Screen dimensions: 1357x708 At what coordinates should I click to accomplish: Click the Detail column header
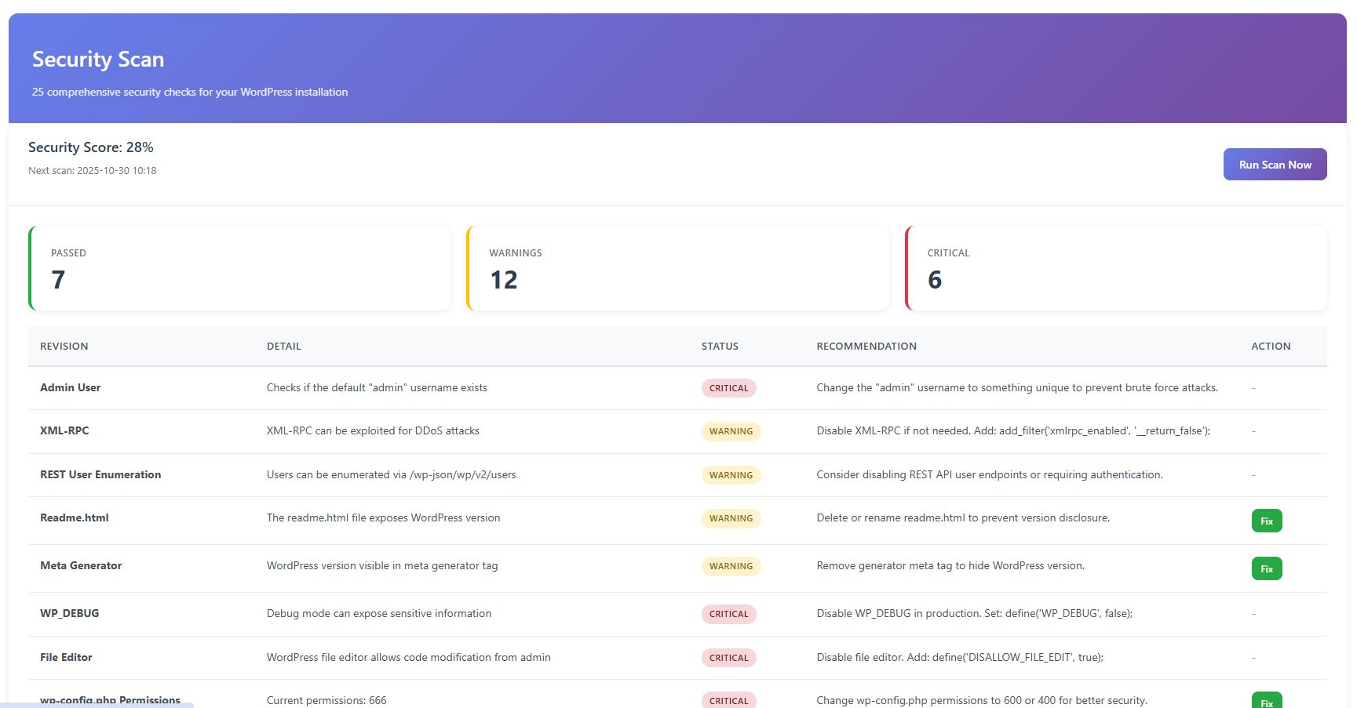point(284,346)
